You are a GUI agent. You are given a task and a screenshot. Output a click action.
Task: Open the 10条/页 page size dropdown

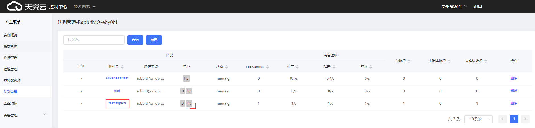(x=478, y=119)
